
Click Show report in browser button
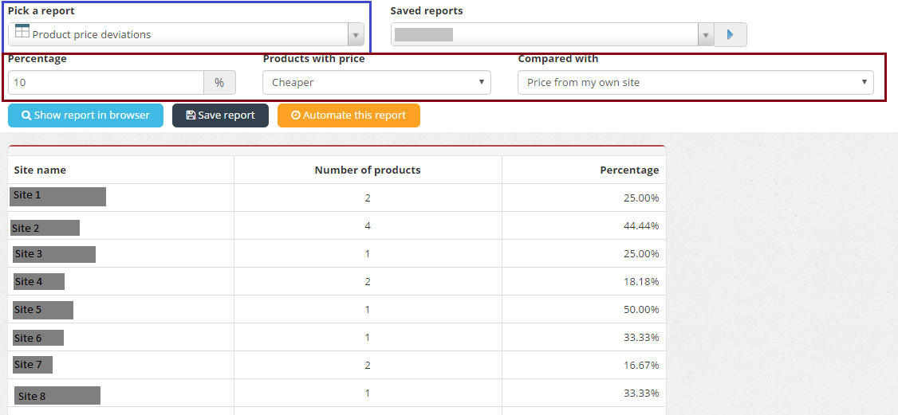click(x=86, y=115)
